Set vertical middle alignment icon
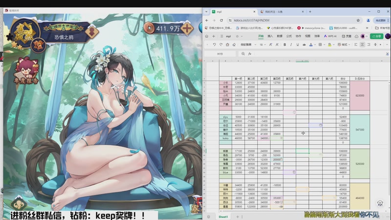 [x=375, y=44]
